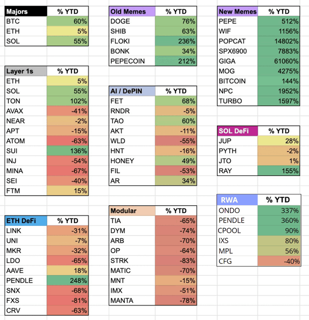Select the RAY 155% value cell
The image size is (309, 320).
(280, 171)
